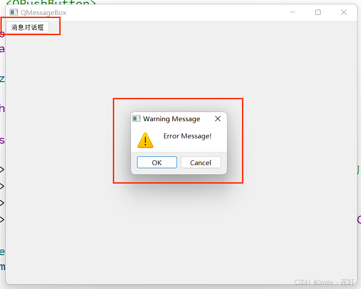Screen dimensions: 361x289
Task: Maximize the QMessageBox window
Action: 318,12
